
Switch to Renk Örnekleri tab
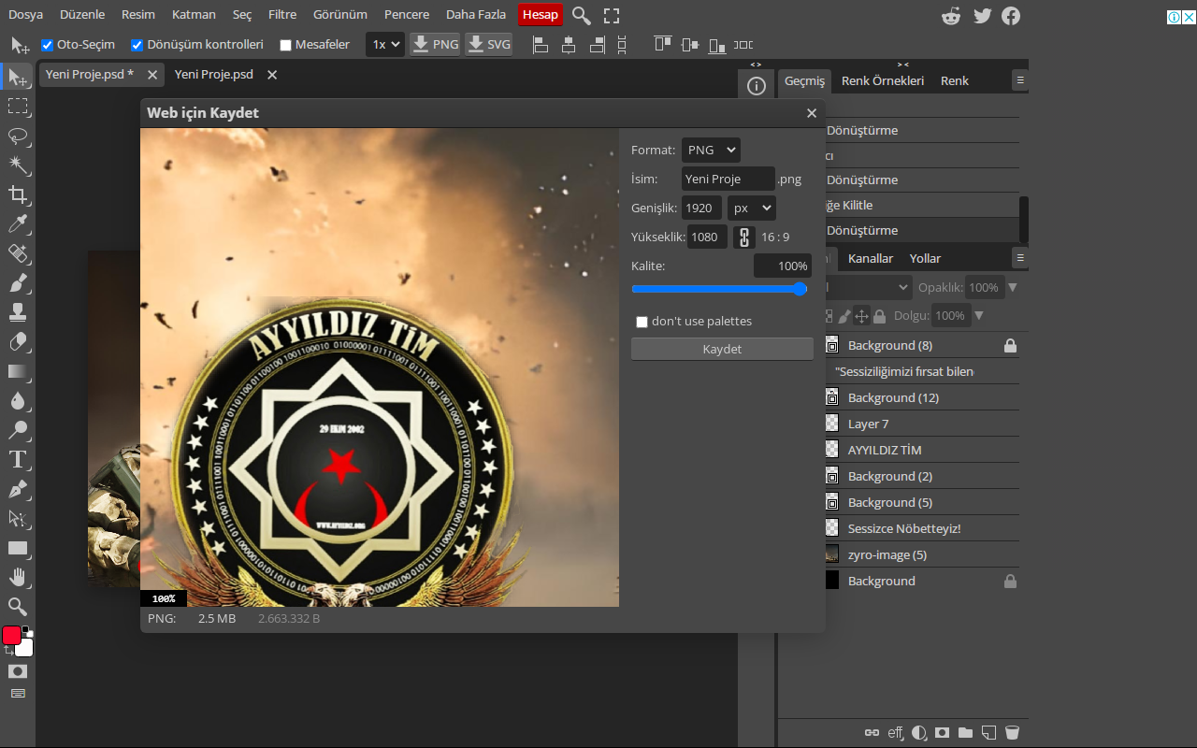tap(883, 80)
